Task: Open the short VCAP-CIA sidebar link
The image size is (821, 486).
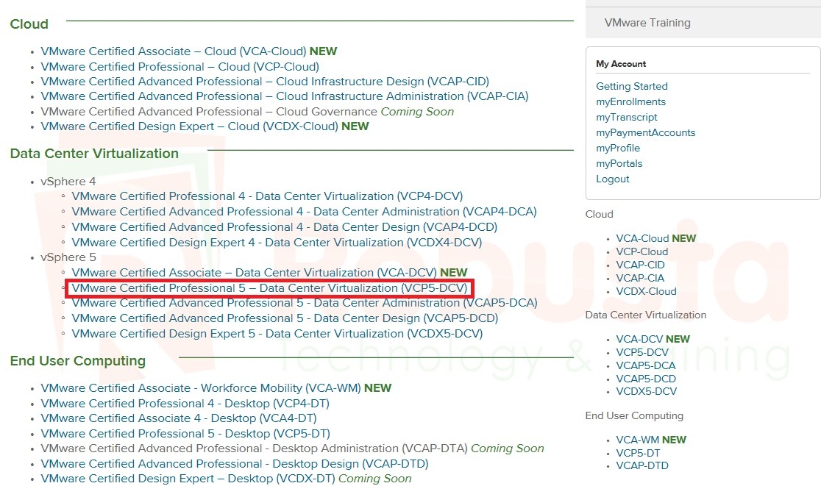Action: [x=640, y=278]
